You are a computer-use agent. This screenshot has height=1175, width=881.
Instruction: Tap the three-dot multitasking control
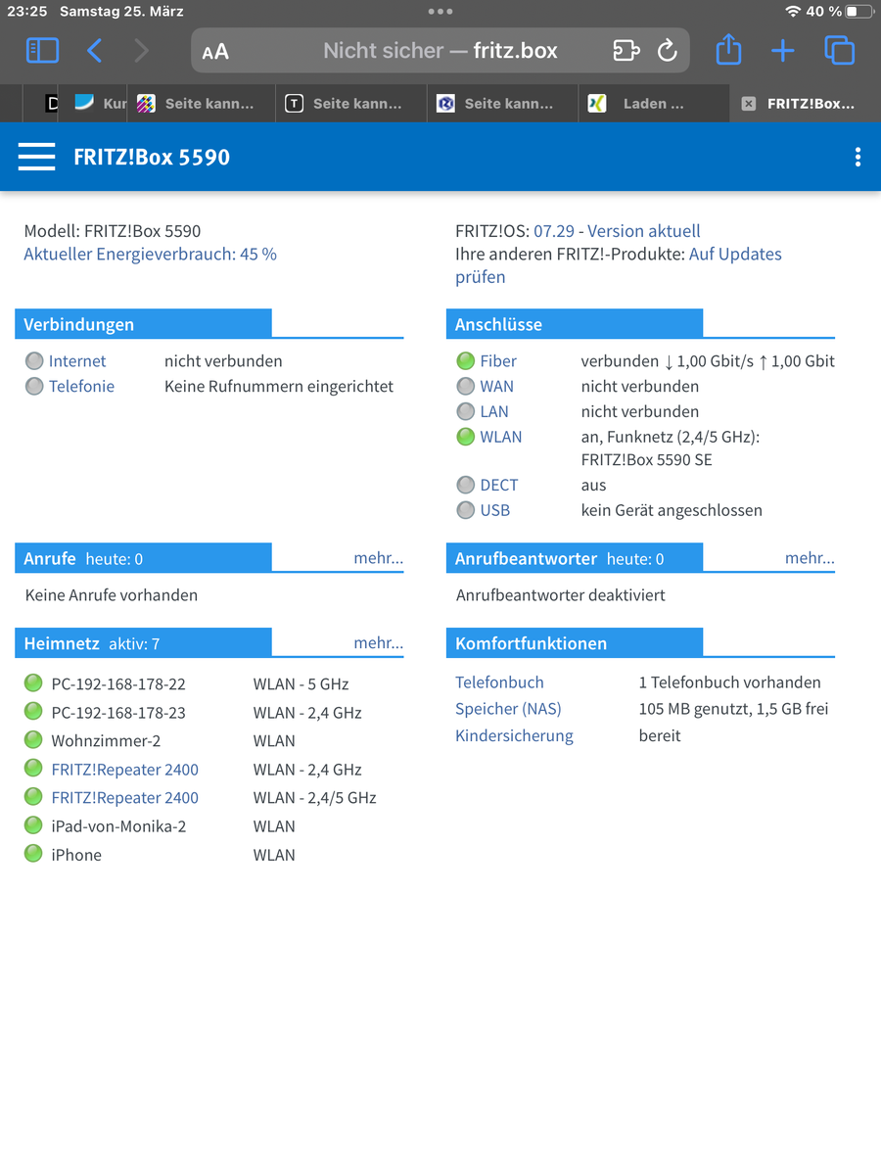point(440,12)
